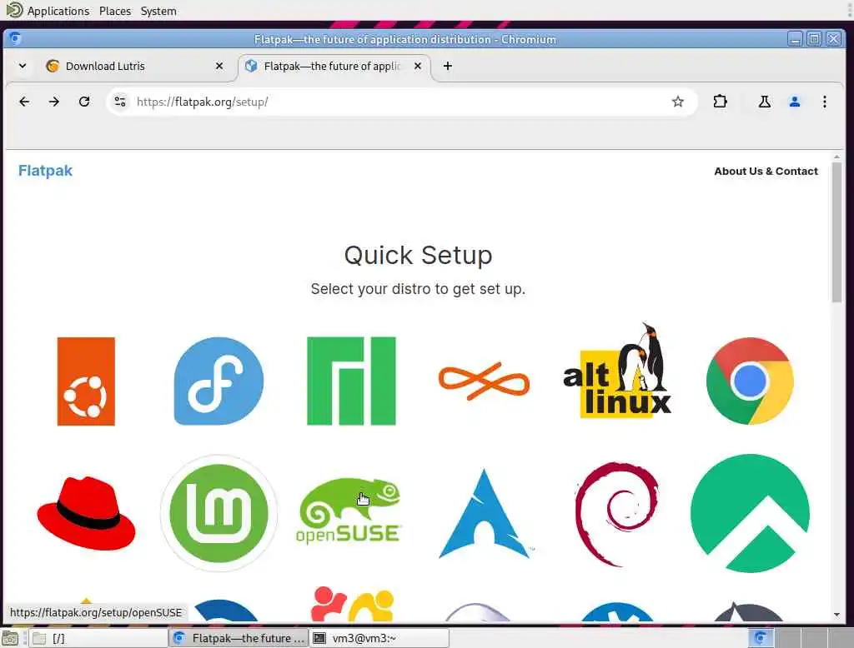Expand the tab search dropdown arrow
Viewport: 854px width, 648px height.
click(x=23, y=66)
